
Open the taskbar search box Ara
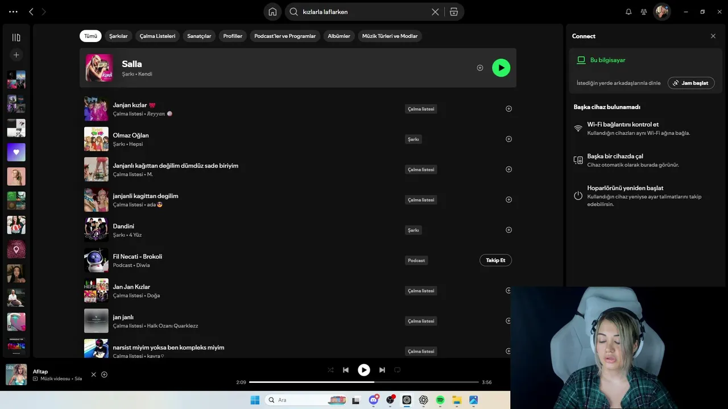(x=307, y=400)
